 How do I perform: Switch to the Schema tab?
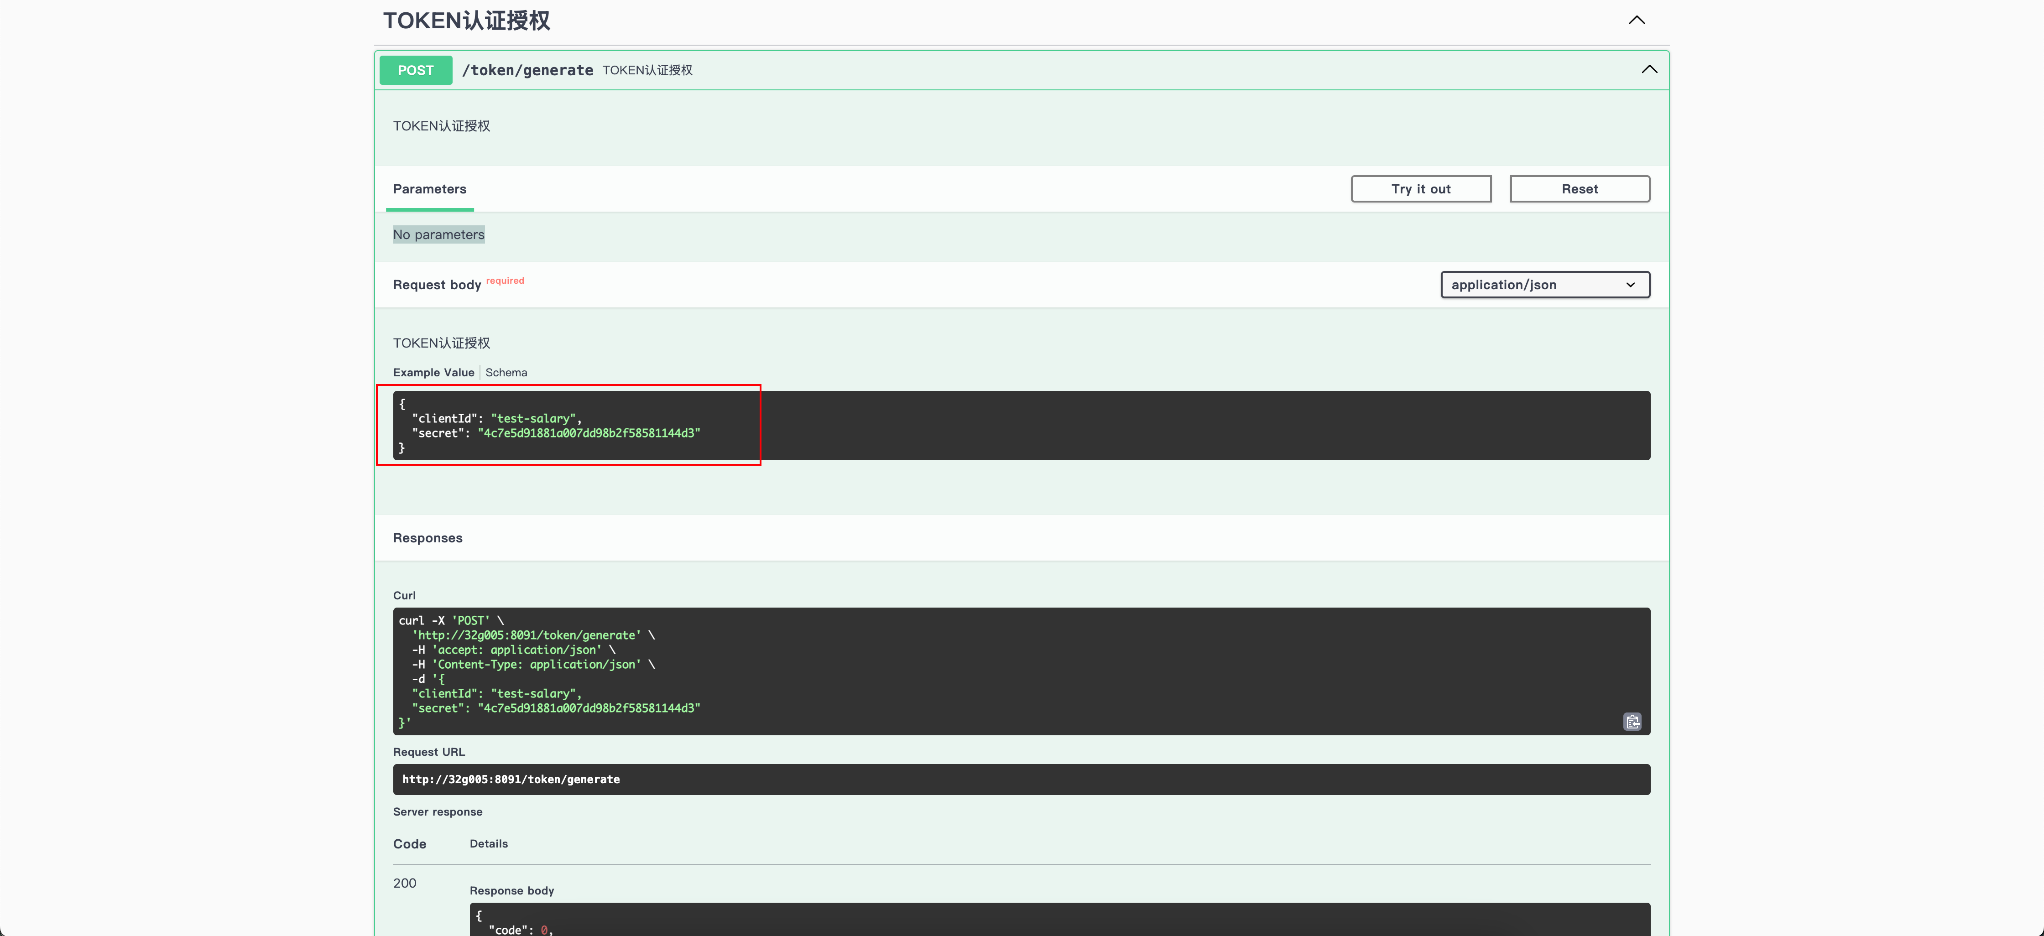(x=506, y=372)
